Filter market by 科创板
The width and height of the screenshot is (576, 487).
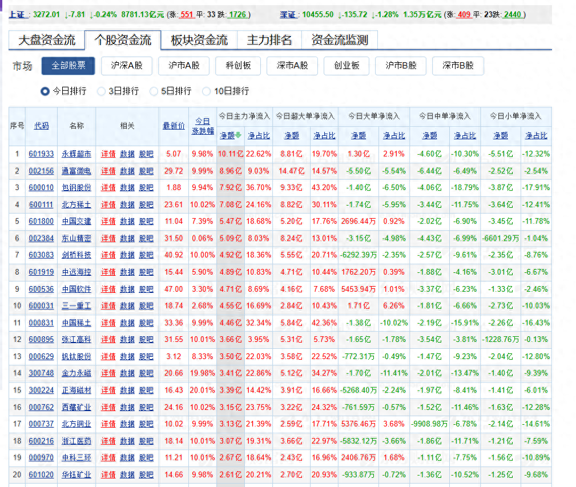238,66
